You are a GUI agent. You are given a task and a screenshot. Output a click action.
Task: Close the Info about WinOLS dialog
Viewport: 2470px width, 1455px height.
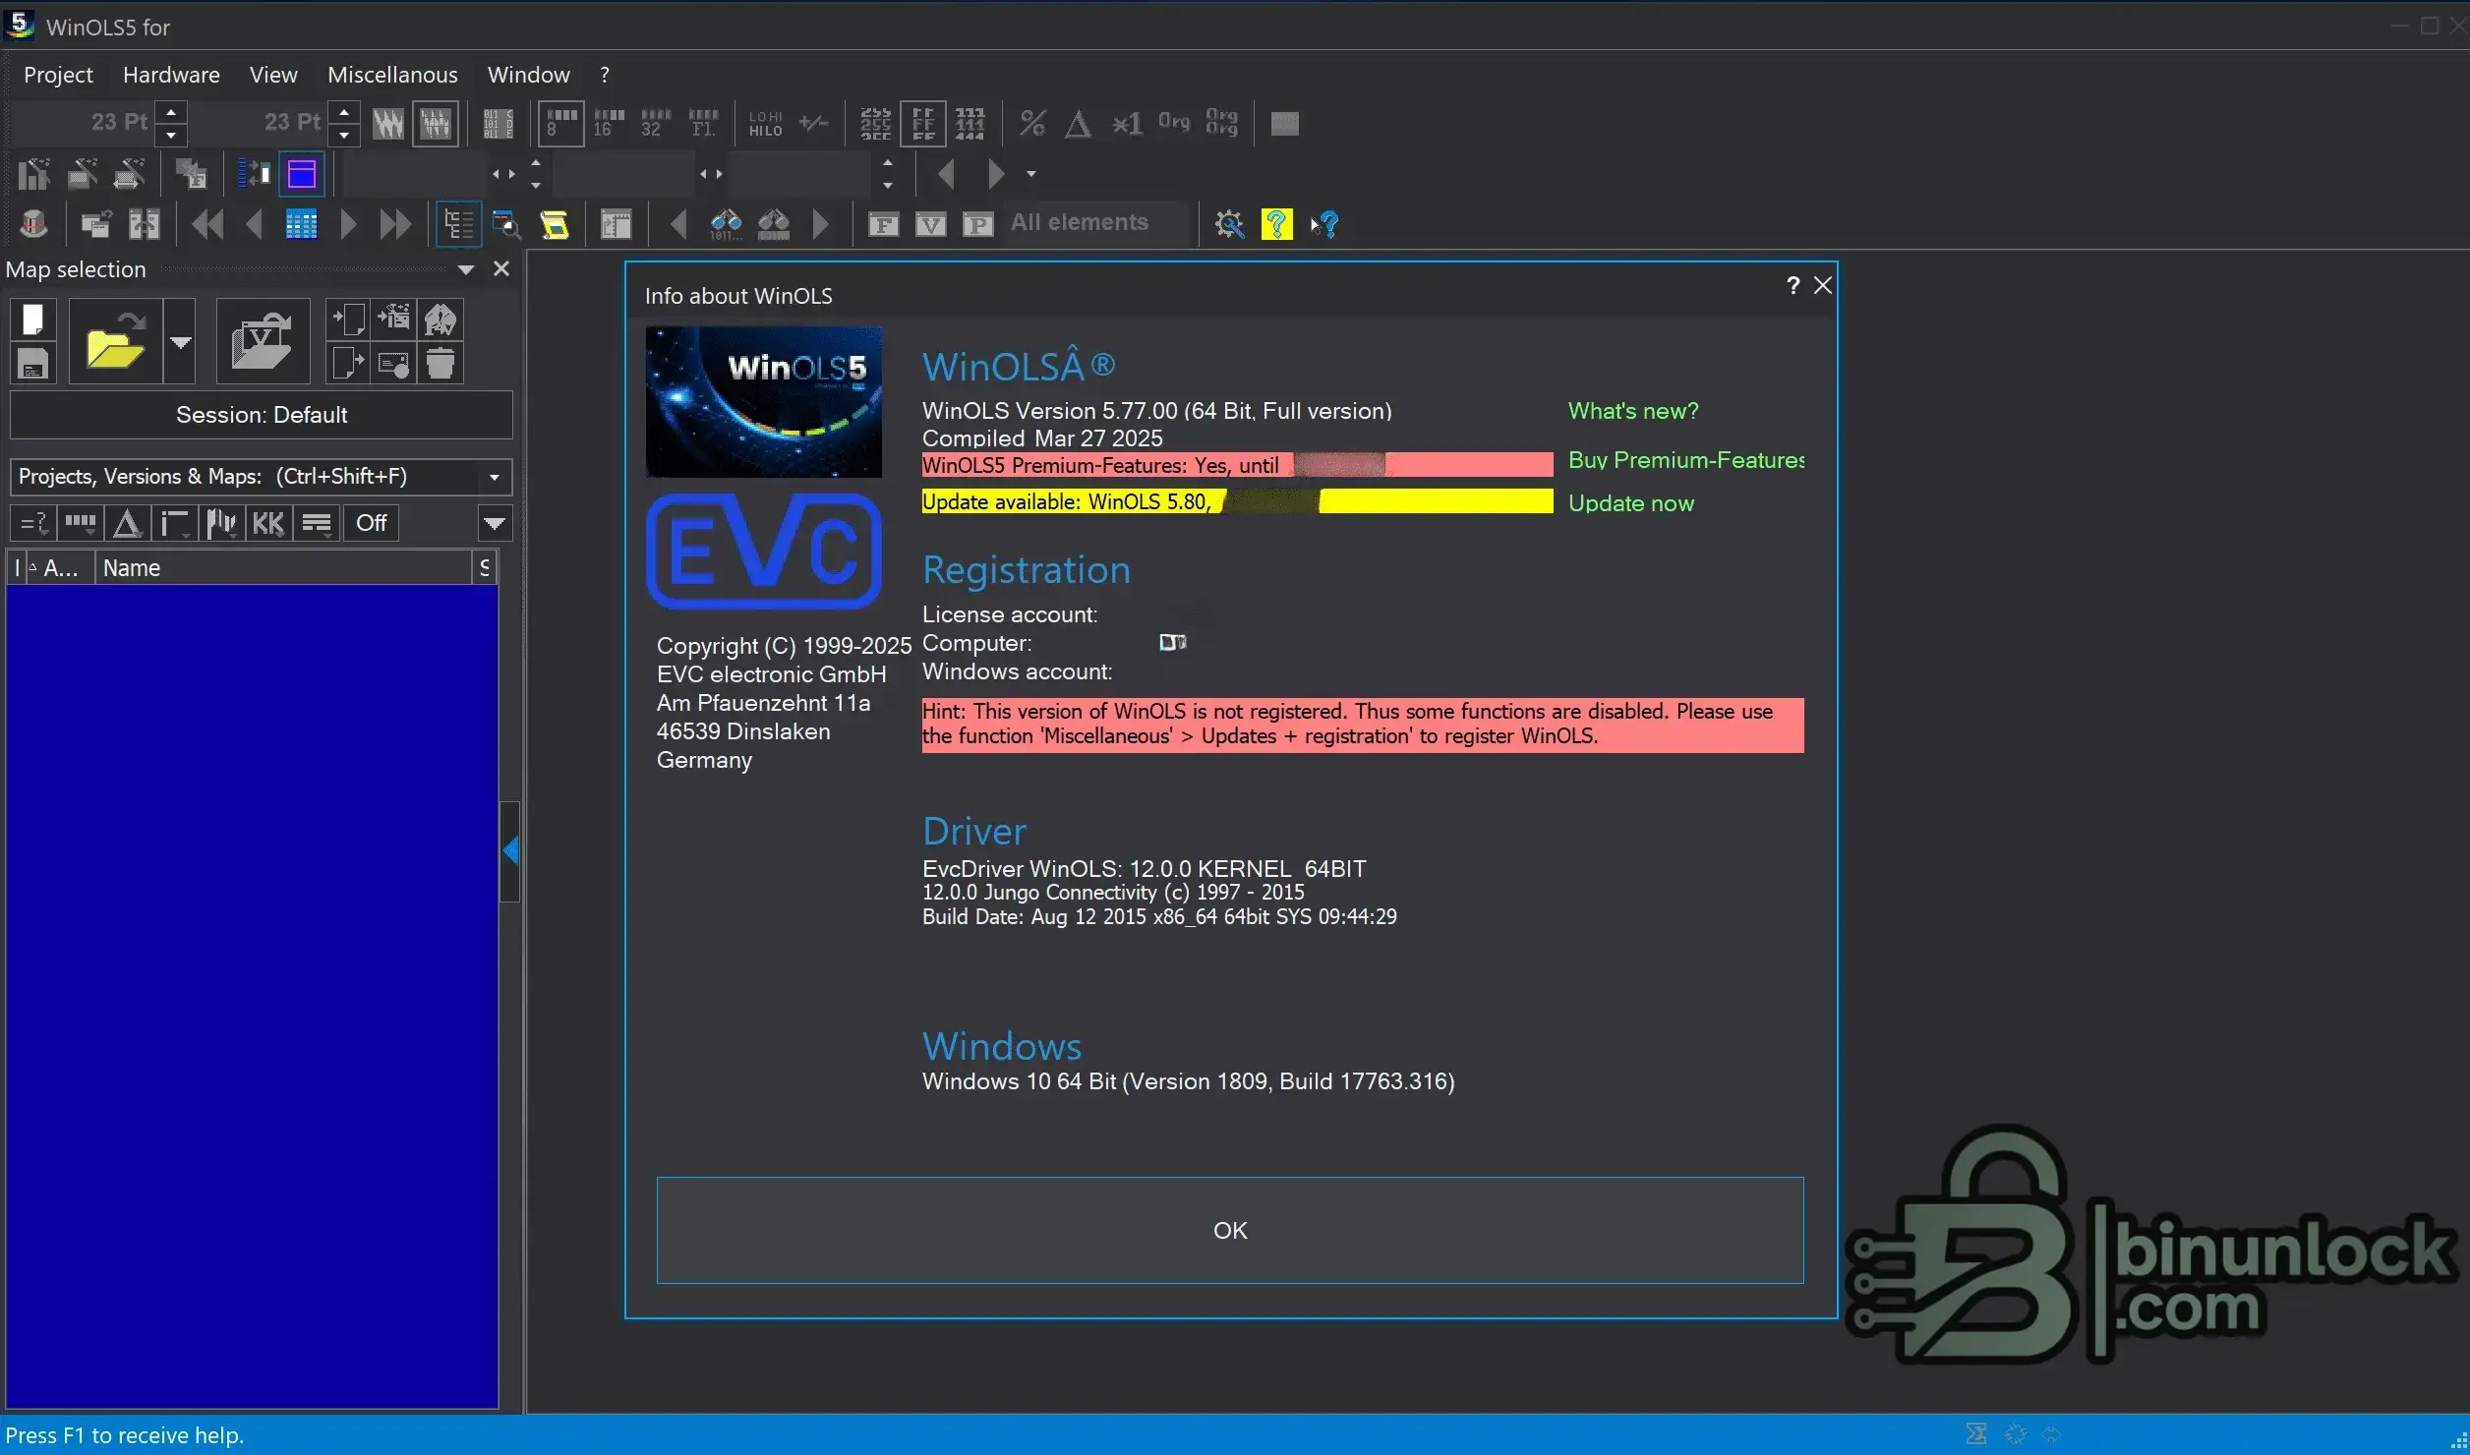pos(1823,285)
